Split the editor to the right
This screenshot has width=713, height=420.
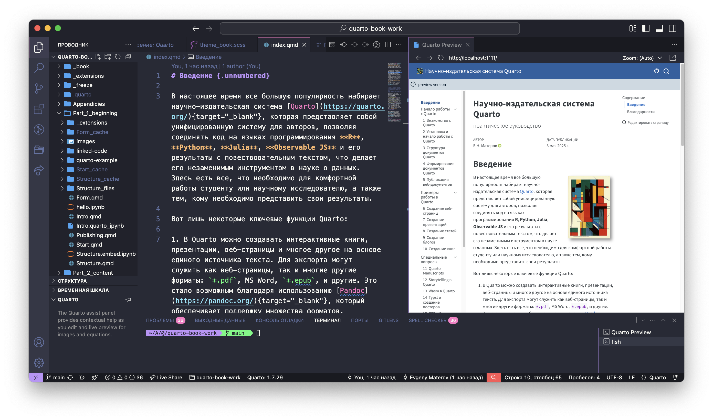[388, 45]
